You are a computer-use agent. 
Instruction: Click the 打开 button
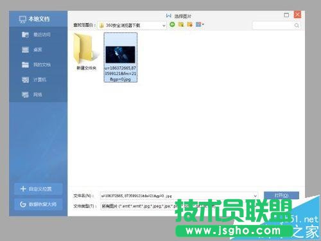point(281,195)
